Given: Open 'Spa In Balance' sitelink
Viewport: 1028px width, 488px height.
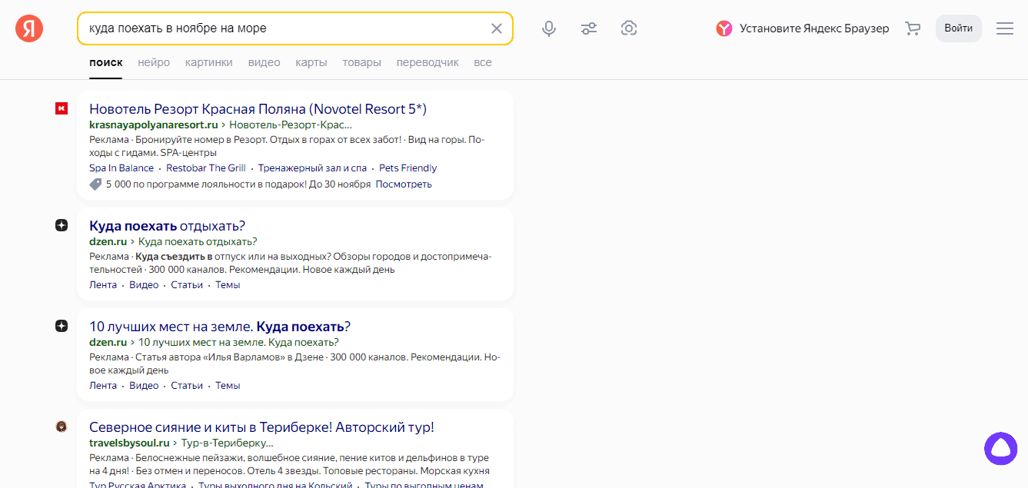Looking at the screenshot, I should (x=121, y=168).
